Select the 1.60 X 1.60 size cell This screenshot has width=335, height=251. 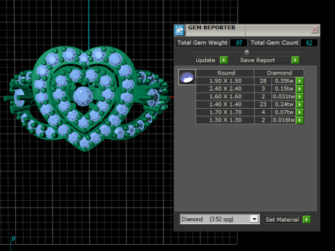225,96
